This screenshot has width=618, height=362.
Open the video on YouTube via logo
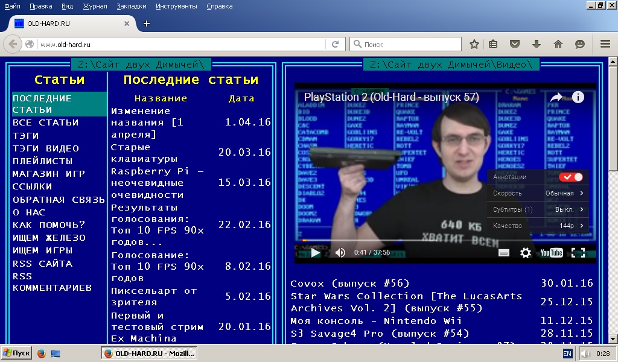point(552,252)
